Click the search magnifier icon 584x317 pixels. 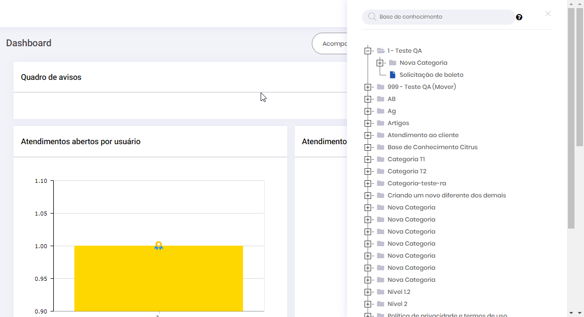[x=372, y=17]
